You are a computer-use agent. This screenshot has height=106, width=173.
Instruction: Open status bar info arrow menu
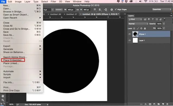coord(48,104)
